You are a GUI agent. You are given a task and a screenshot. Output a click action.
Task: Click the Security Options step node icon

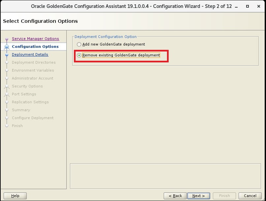pos(7,86)
